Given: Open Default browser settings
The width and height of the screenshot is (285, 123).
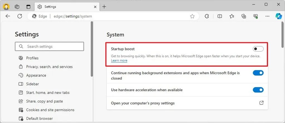Looking at the screenshot, I should pyautogui.click(x=36, y=119).
